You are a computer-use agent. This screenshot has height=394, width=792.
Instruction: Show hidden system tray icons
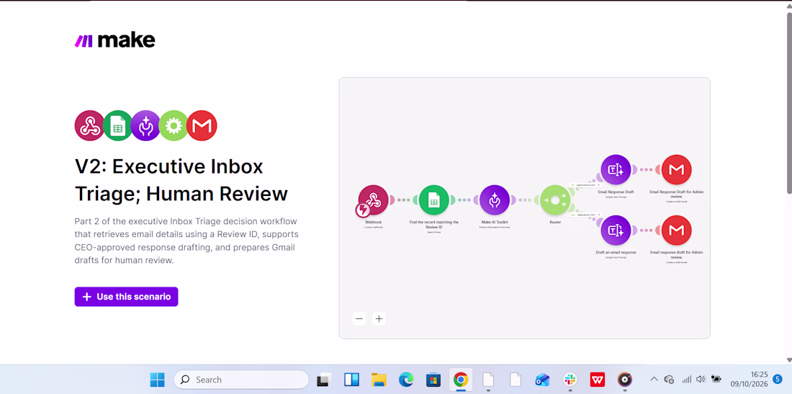point(654,380)
